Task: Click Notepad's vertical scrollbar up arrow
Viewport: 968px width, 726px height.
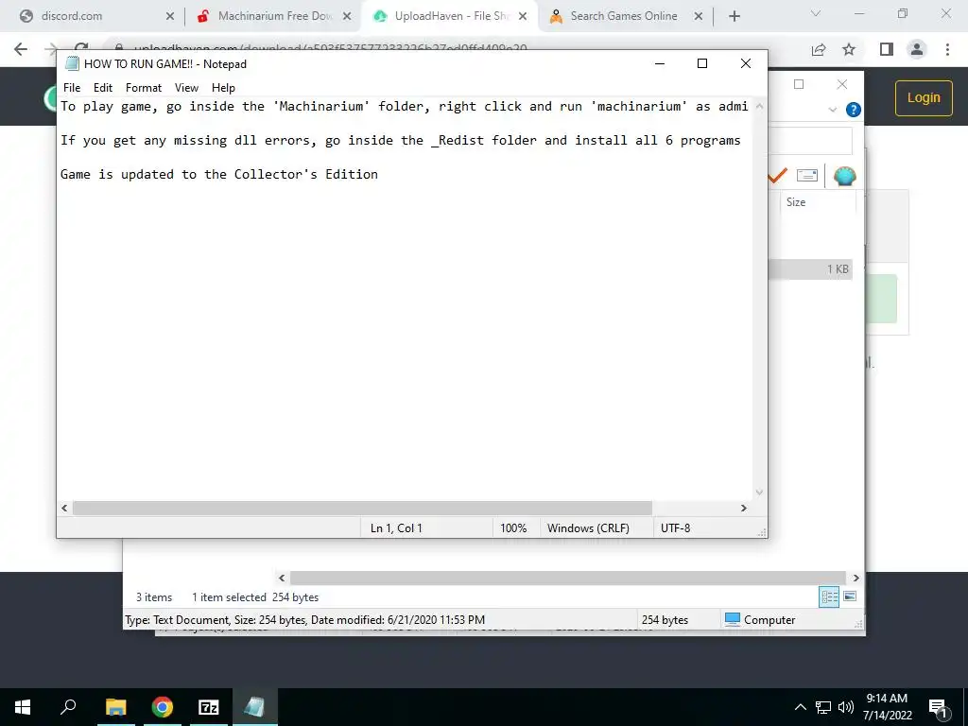Action: [x=759, y=106]
